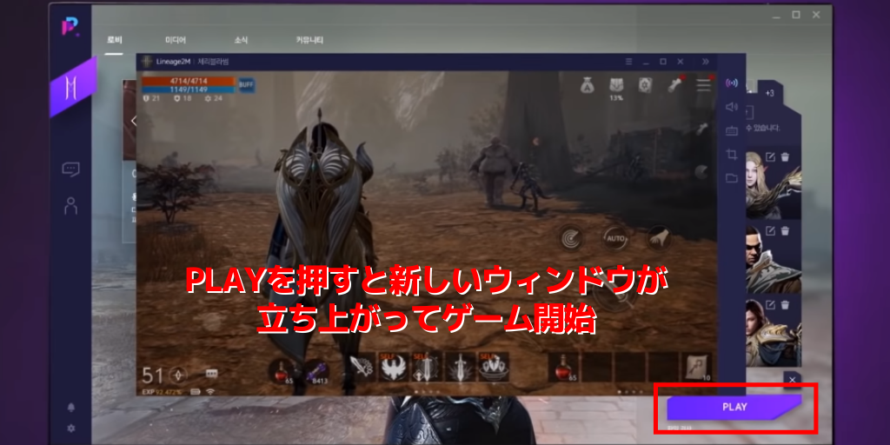This screenshot has height=445, width=890.
Task: Select the elf character thumbnail
Action: [x=773, y=184]
